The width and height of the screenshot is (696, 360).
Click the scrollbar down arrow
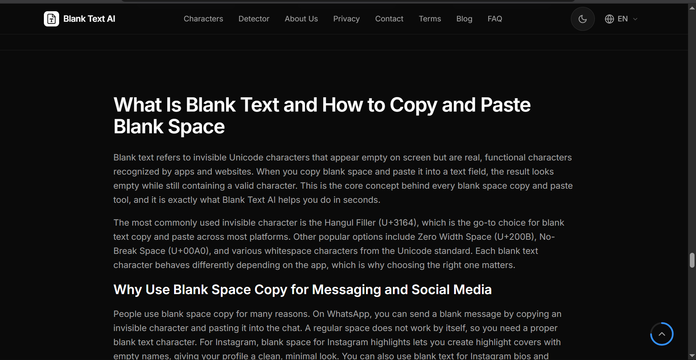point(692,356)
